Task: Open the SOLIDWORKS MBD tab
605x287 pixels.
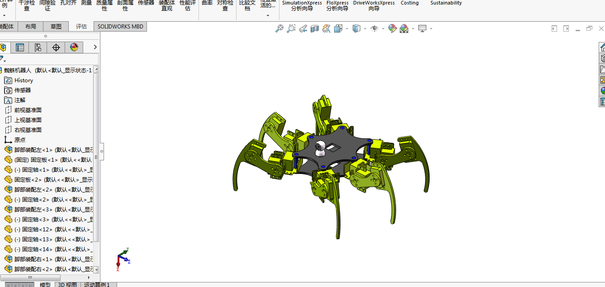Action: coord(120,26)
